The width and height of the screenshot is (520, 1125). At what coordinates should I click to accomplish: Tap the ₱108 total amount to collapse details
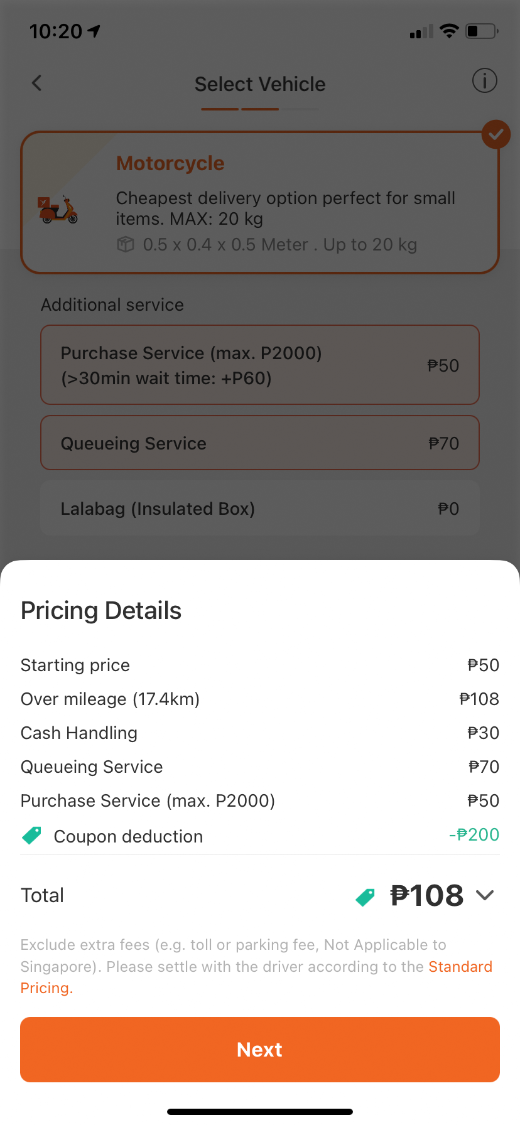[x=426, y=895]
